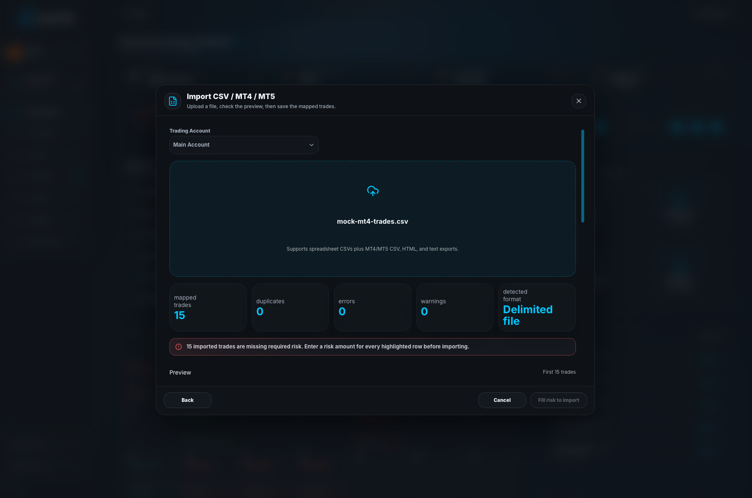This screenshot has width=752, height=498.
Task: Click the supported formats hint text
Action: click(x=372, y=249)
